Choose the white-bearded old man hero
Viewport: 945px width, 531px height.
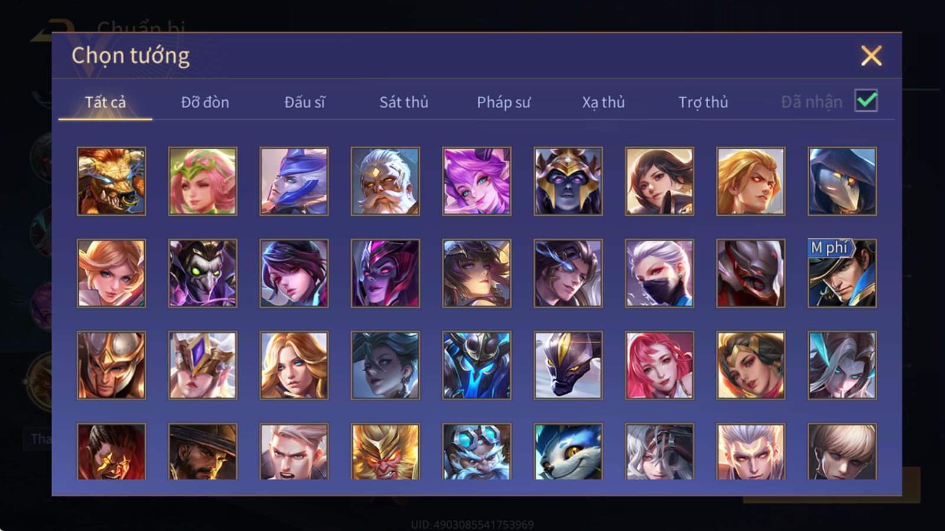point(385,181)
